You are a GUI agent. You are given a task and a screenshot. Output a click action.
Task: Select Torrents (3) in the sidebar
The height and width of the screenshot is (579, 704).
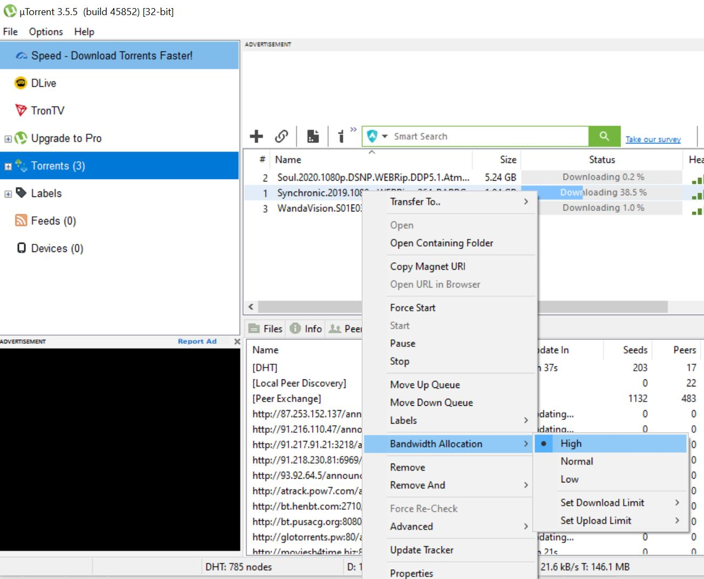[119, 166]
